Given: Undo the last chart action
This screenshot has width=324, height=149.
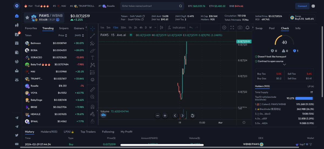Looking at the screenshot, I should pyautogui.click(x=191, y=27).
